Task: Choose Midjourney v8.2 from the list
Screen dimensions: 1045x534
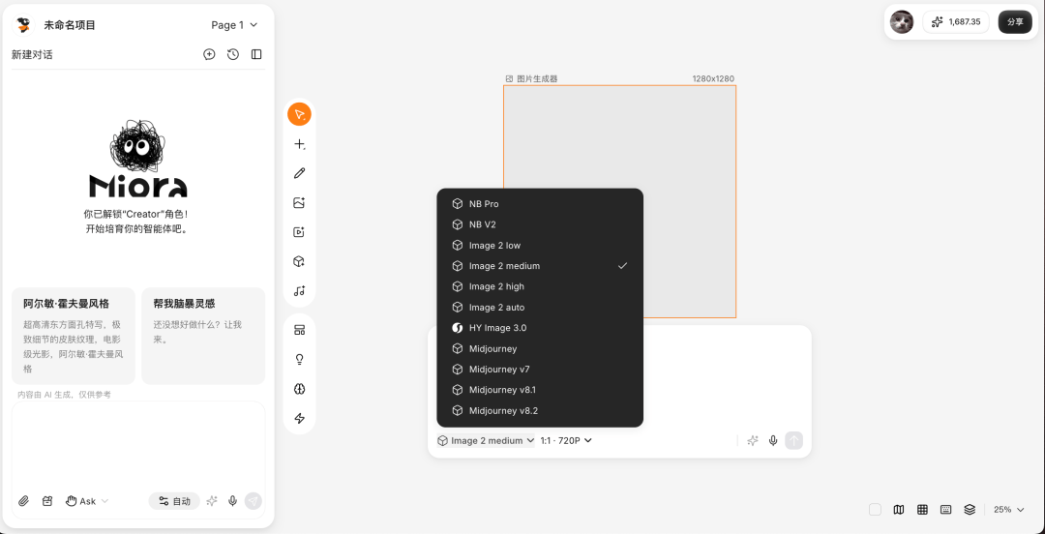Action: tap(540, 411)
